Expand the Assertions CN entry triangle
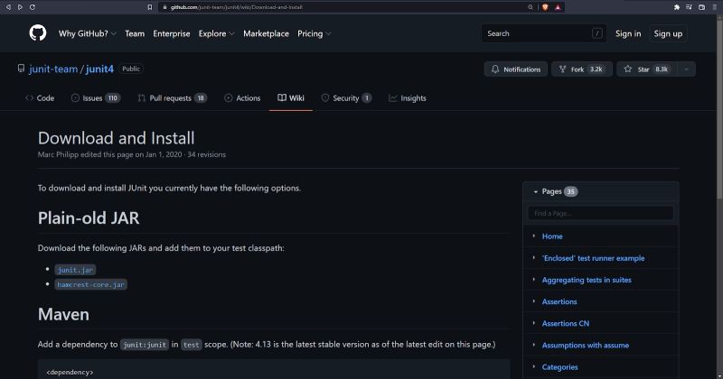This screenshot has height=379, width=723. click(x=534, y=323)
